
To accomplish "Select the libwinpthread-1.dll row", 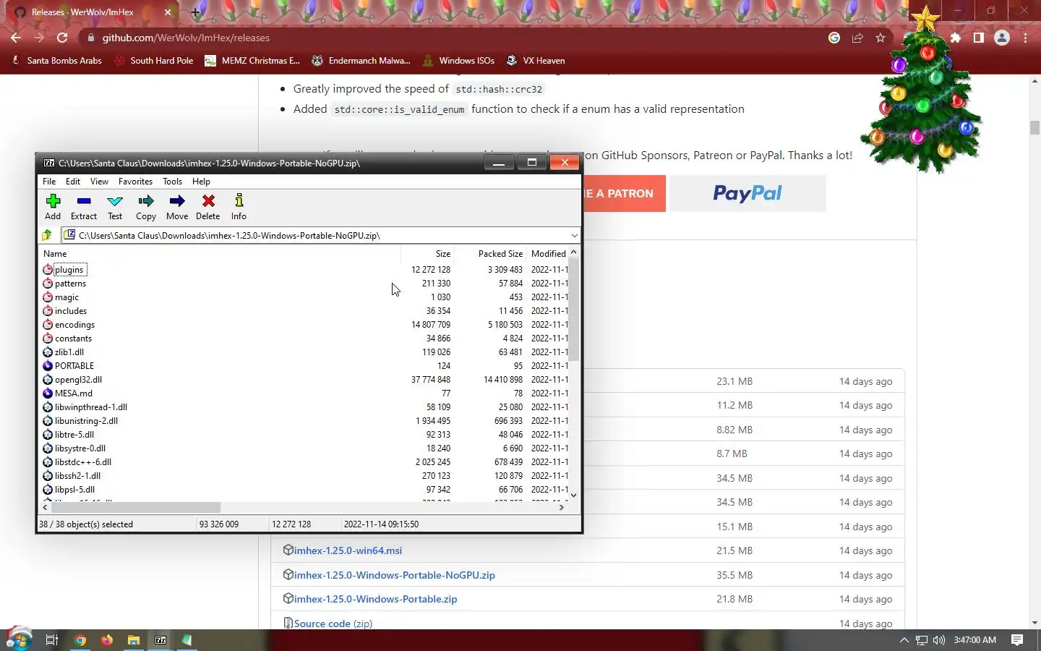I will [304, 407].
